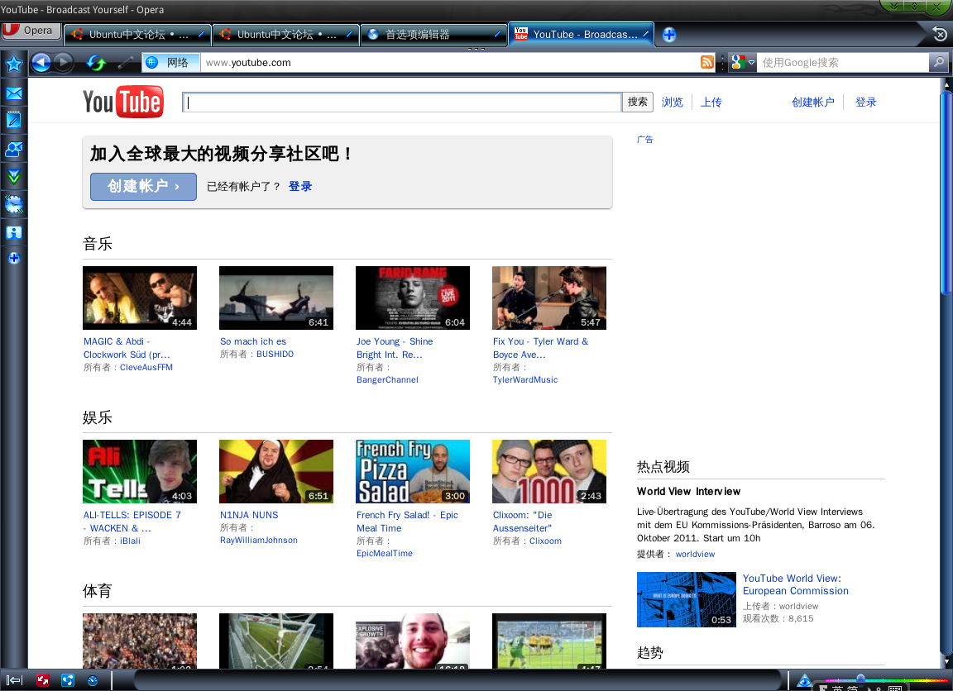This screenshot has height=691, width=953.
Task: Click the 网络 security badge in address bar
Action: pos(171,63)
